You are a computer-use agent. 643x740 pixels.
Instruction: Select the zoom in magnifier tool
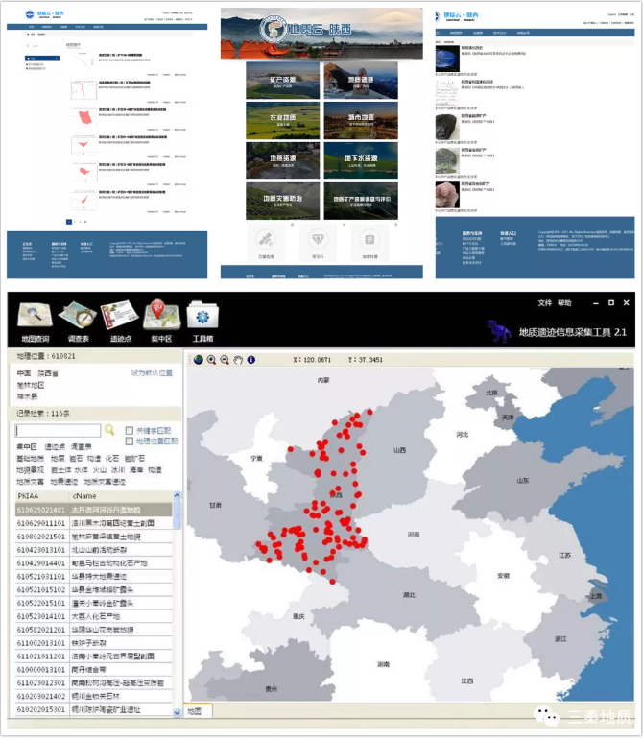click(x=211, y=360)
